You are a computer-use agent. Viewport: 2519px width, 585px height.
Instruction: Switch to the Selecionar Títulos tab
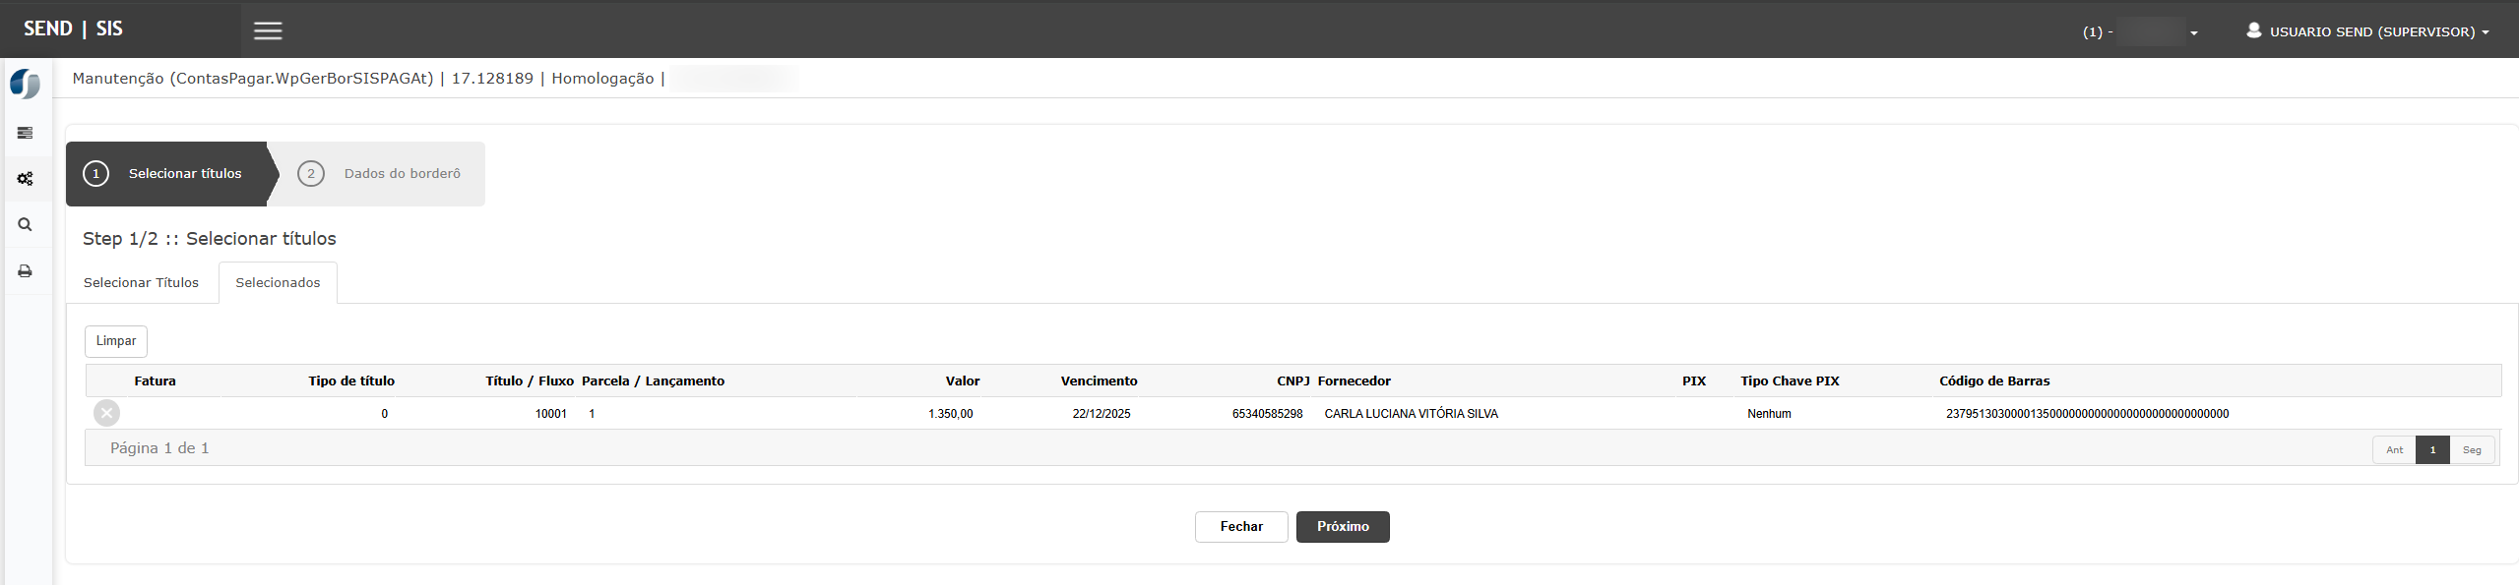[x=141, y=282]
